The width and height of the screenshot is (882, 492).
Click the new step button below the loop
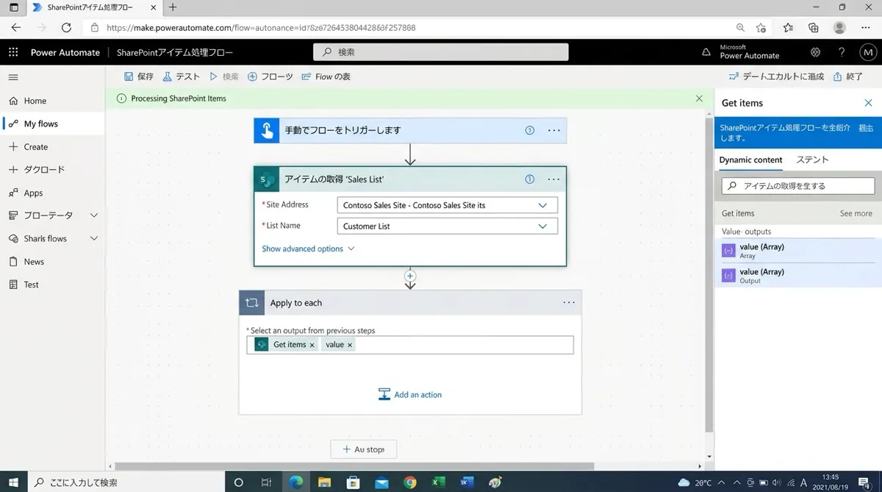(364, 449)
